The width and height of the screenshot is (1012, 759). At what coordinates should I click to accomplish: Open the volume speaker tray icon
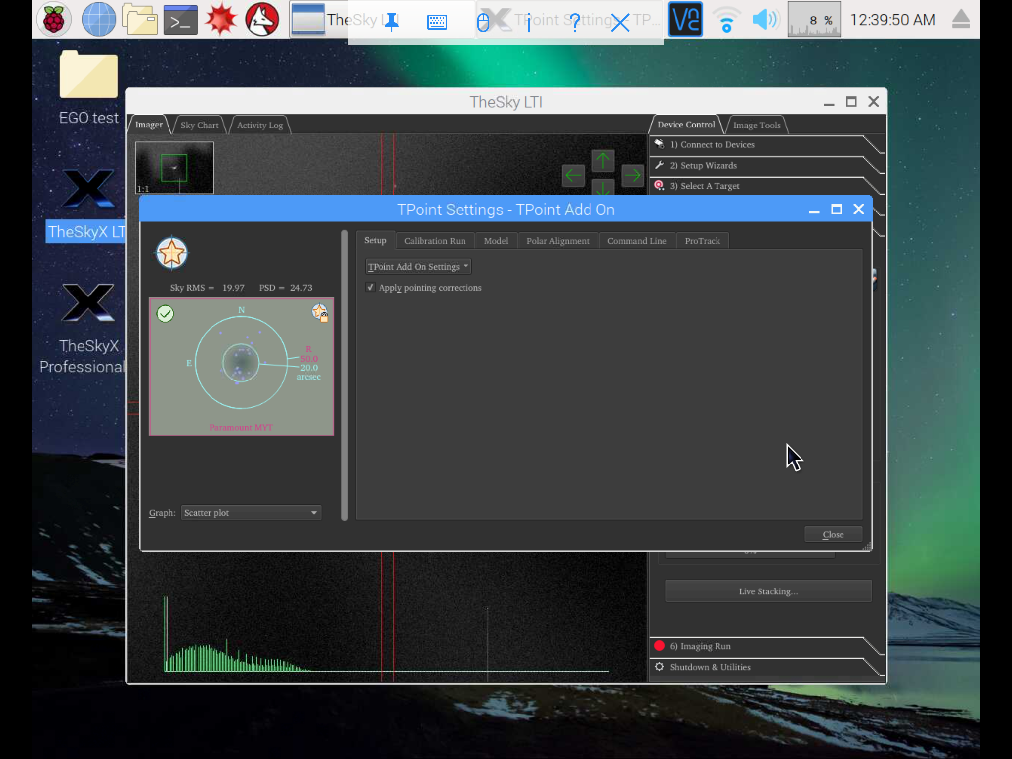pyautogui.click(x=765, y=20)
